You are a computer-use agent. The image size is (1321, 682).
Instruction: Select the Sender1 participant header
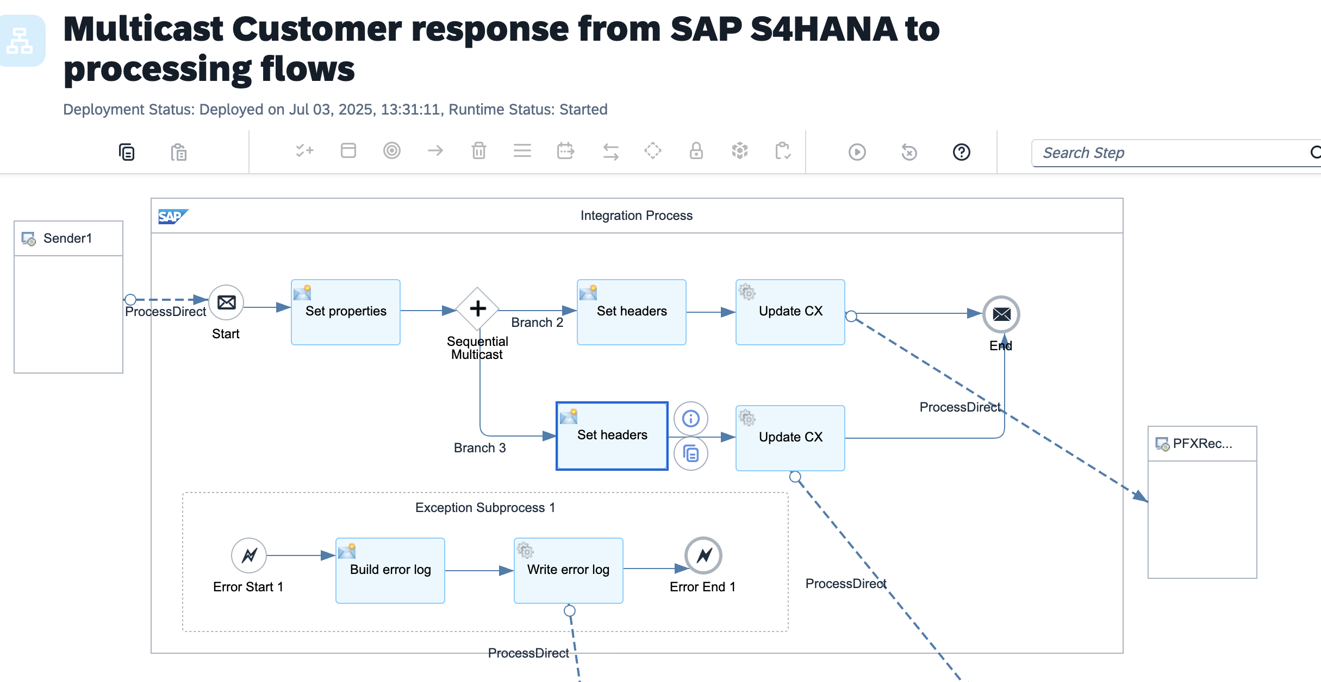coord(68,238)
